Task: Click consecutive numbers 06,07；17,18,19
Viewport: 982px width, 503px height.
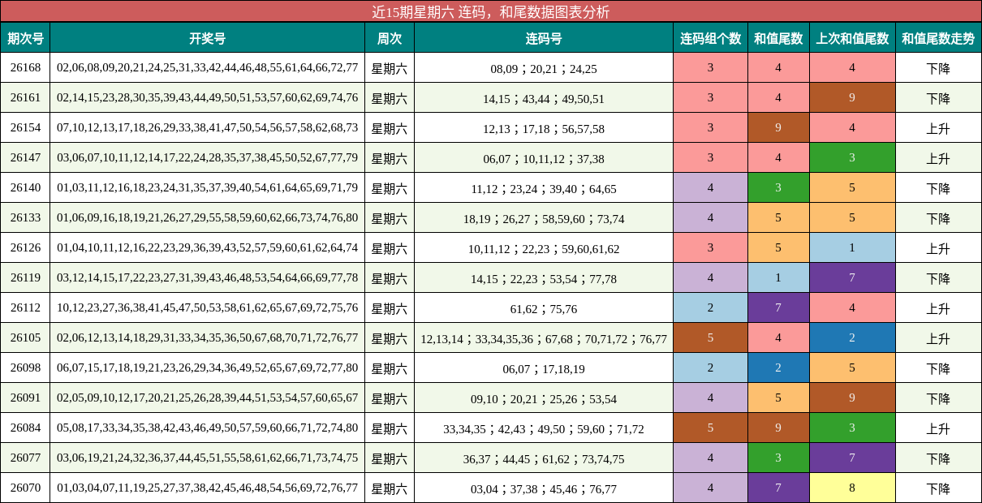Action: click(544, 369)
